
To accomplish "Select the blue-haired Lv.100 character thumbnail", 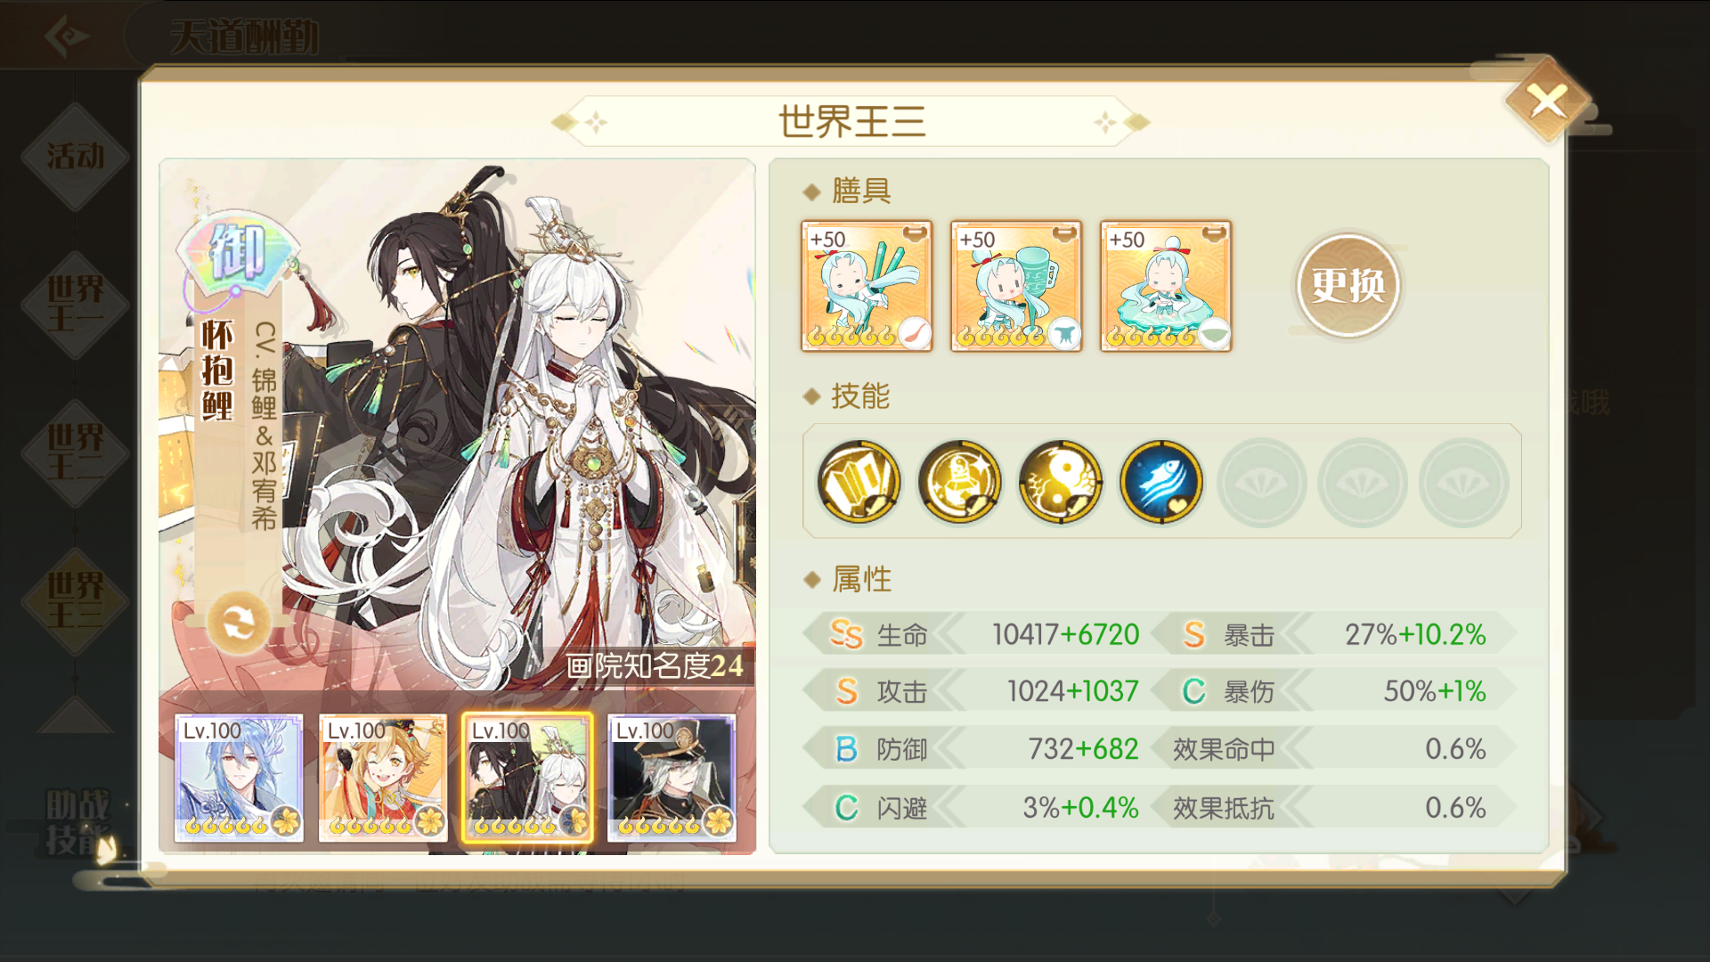I will pyautogui.click(x=239, y=778).
